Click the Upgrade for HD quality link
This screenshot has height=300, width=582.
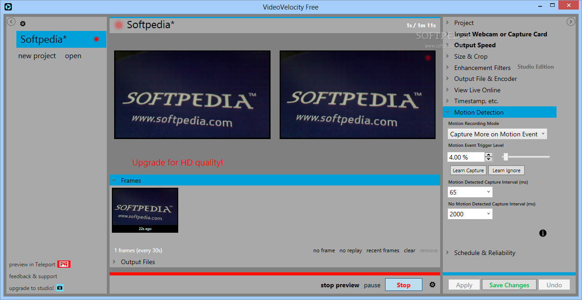coord(177,162)
